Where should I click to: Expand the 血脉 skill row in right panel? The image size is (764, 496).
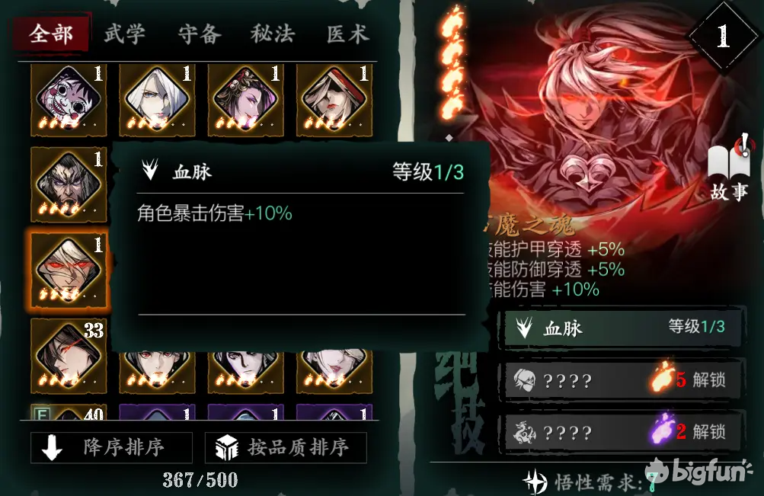click(622, 328)
